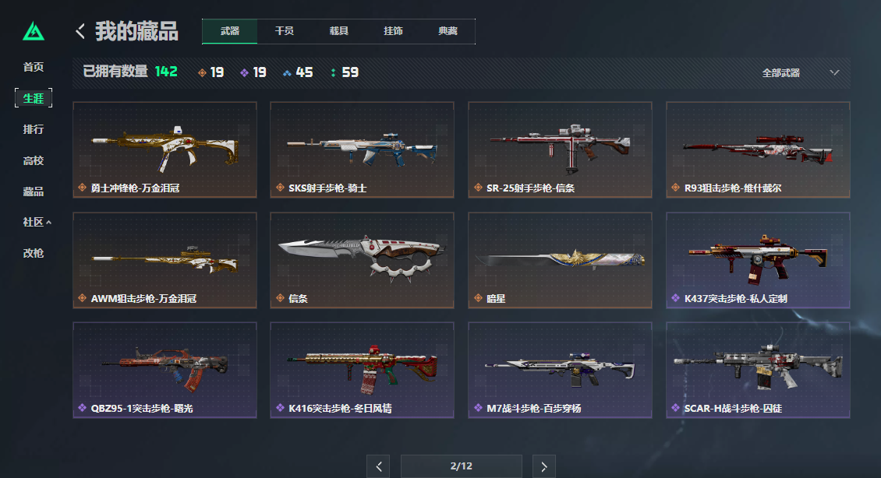The height and width of the screenshot is (478, 881).
Task: Open the 挂饰 tab
Action: click(393, 31)
